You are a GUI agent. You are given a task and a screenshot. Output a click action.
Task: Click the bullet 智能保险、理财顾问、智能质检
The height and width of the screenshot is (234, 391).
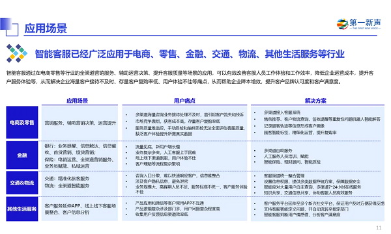(292, 162)
